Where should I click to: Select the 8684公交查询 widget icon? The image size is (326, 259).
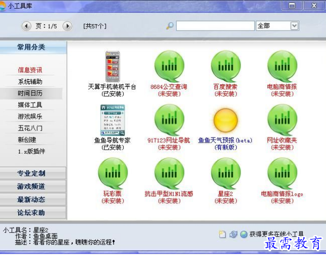point(169,66)
